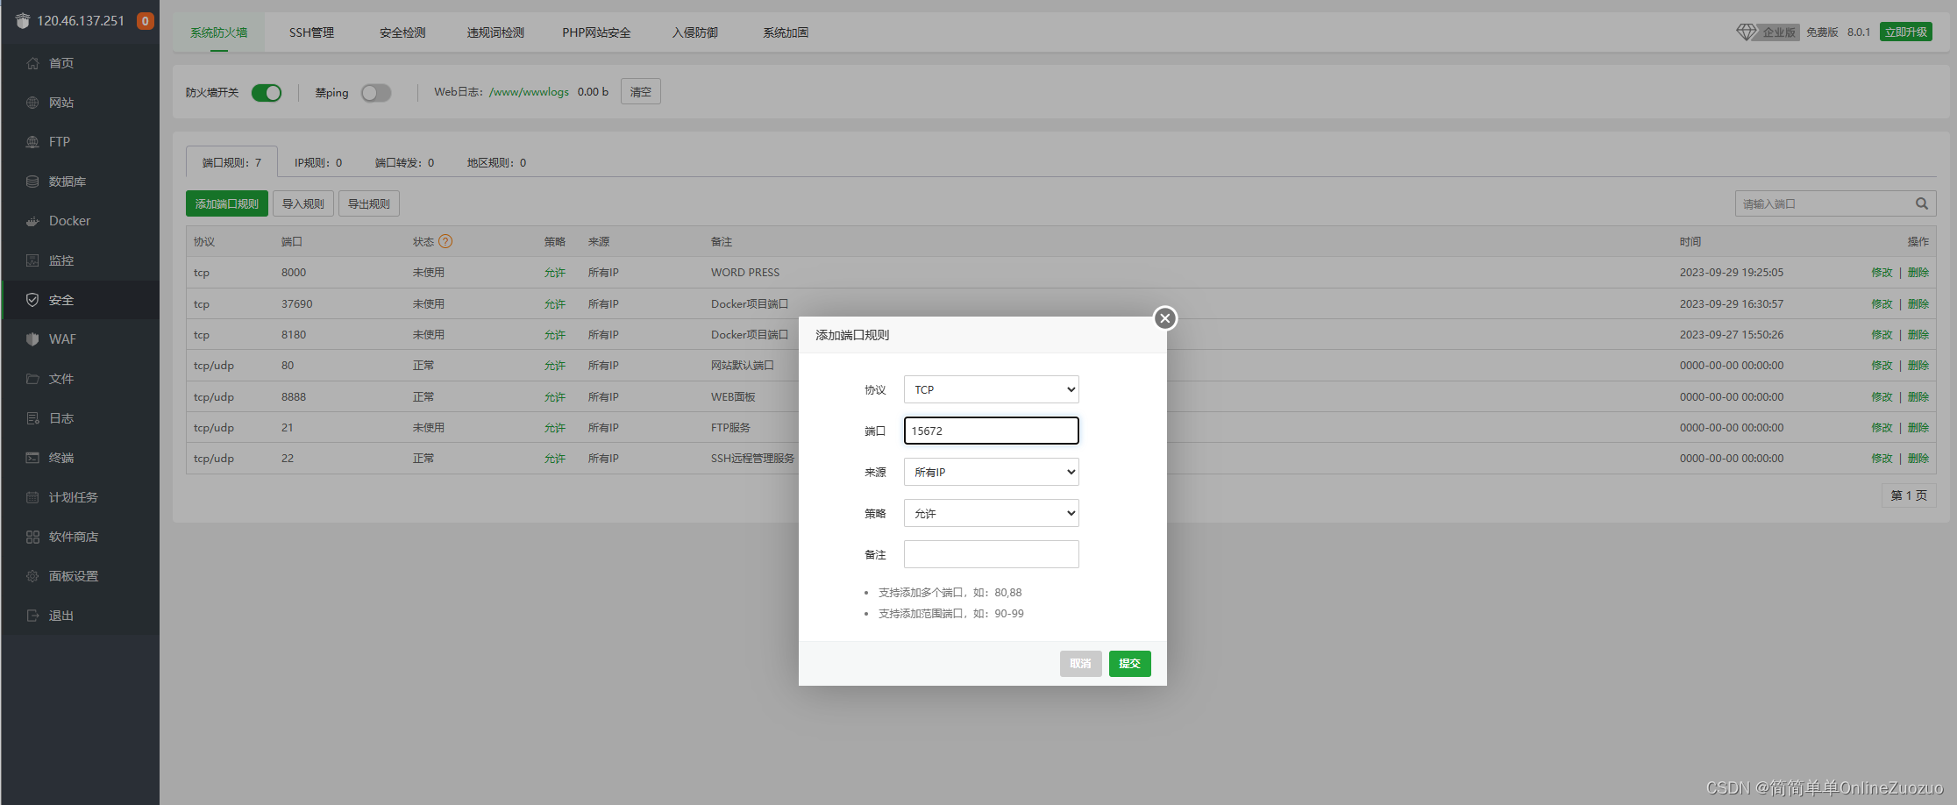Click the 清空 web log button
This screenshot has width=1957, height=805.
click(641, 91)
